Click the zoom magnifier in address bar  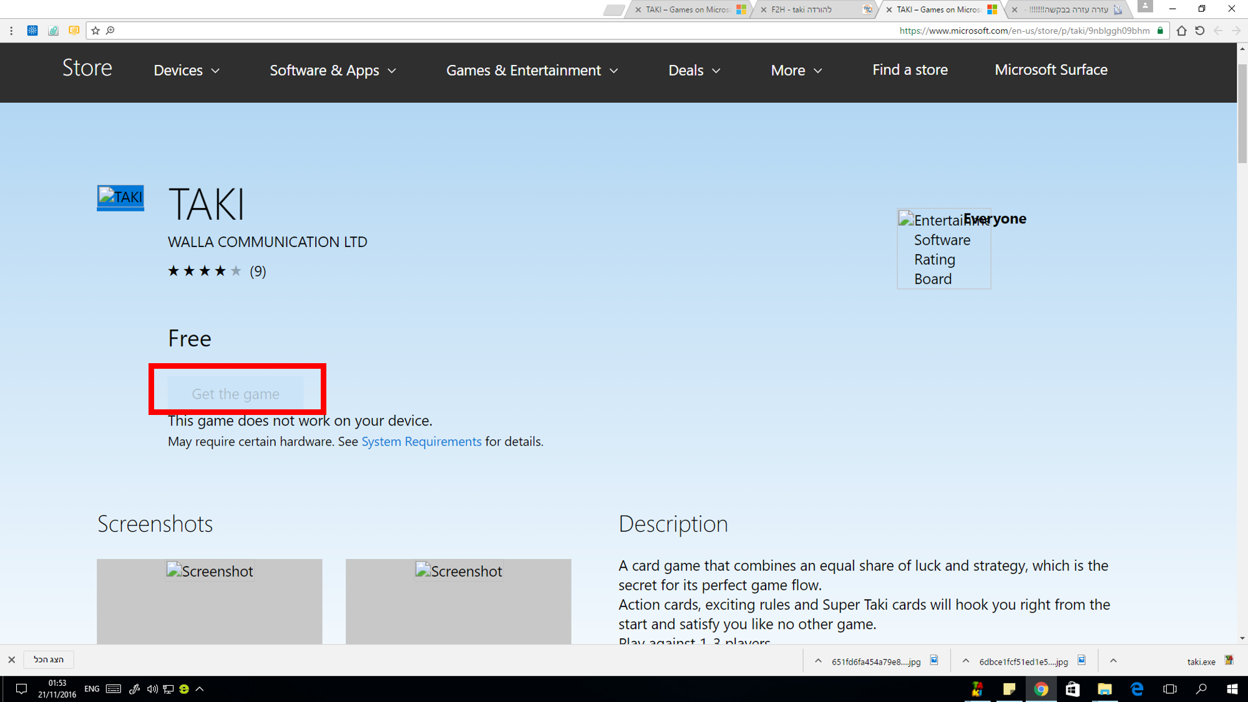tap(110, 31)
